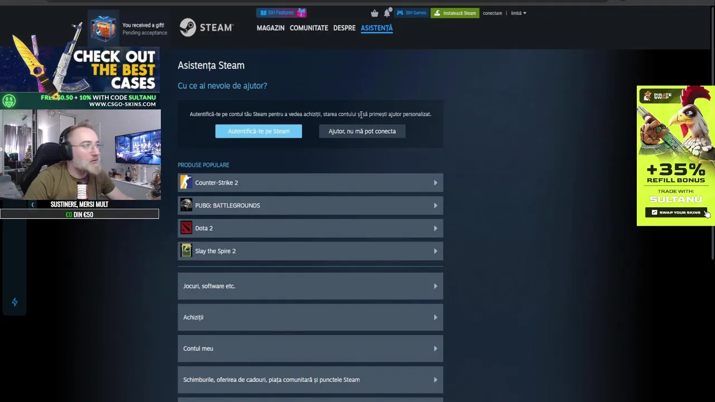
Task: Click the Slay the Spire 2 icon
Action: pyautogui.click(x=186, y=251)
